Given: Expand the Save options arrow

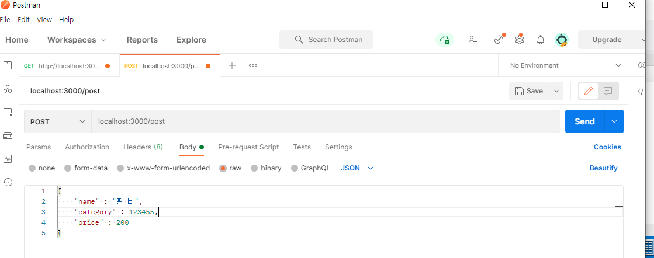Looking at the screenshot, I should click(556, 91).
